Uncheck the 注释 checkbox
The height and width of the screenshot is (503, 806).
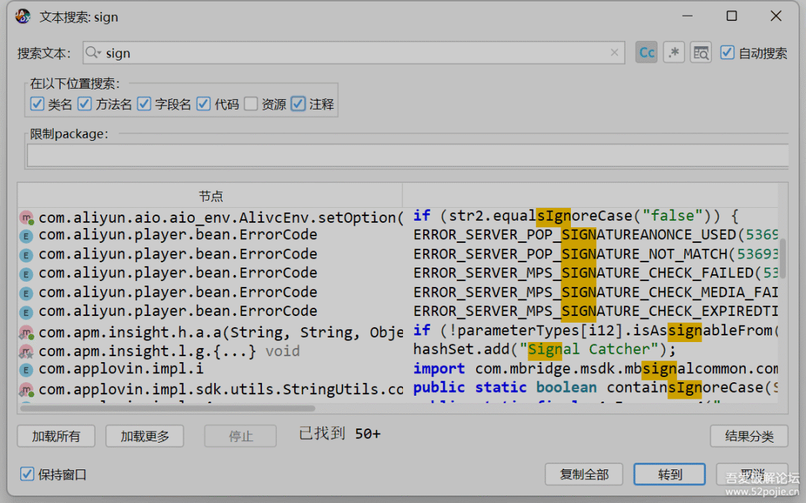point(298,104)
